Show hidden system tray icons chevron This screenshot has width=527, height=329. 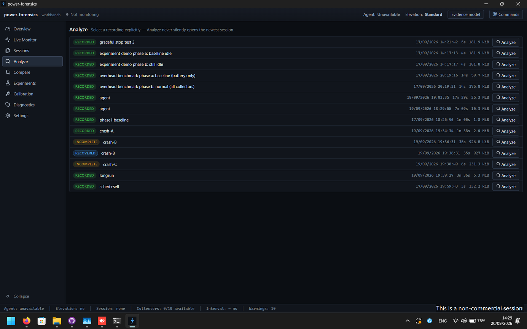(x=408, y=321)
